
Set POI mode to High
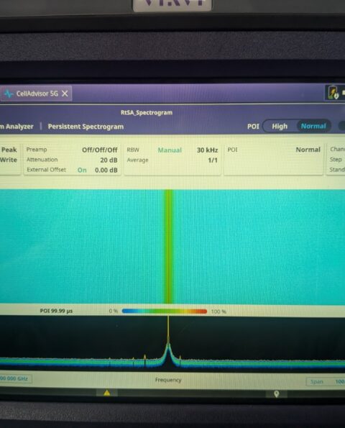tap(280, 127)
